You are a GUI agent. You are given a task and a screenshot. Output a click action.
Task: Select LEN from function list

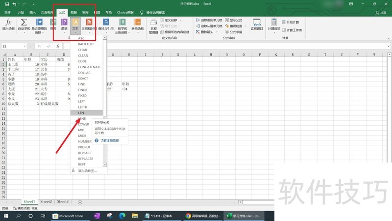(87, 113)
